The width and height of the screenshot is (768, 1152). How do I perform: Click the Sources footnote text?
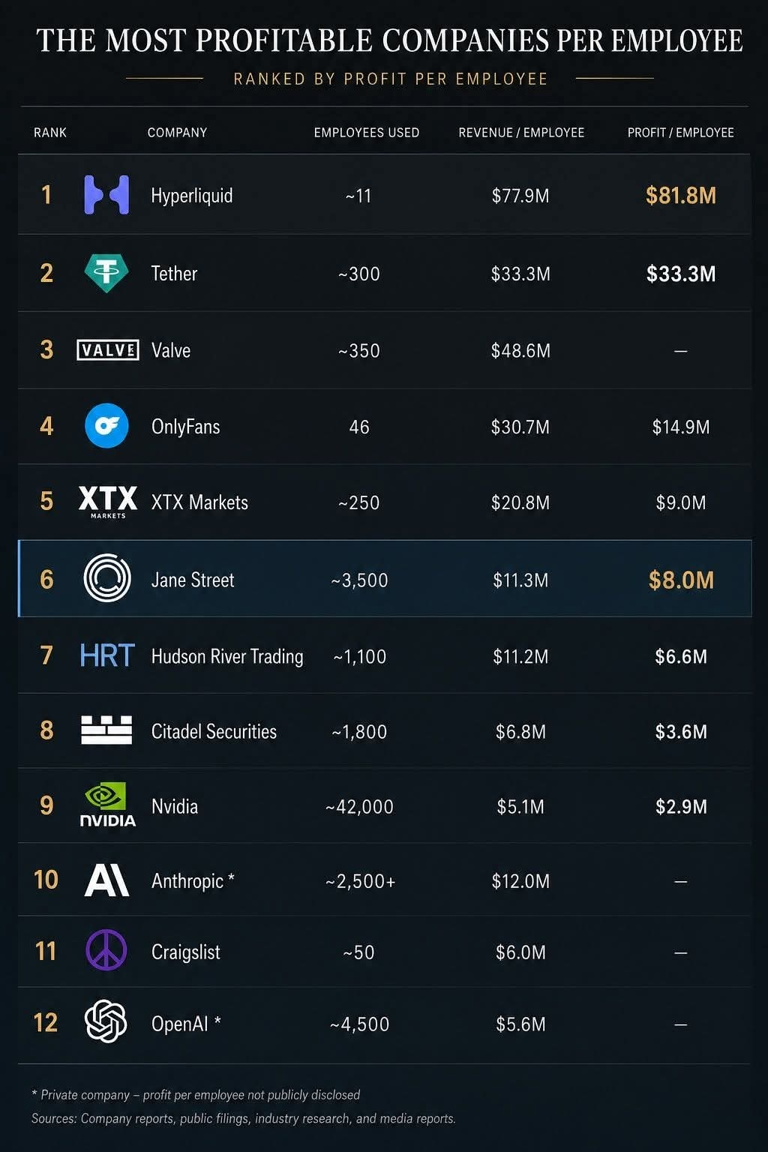[244, 1118]
